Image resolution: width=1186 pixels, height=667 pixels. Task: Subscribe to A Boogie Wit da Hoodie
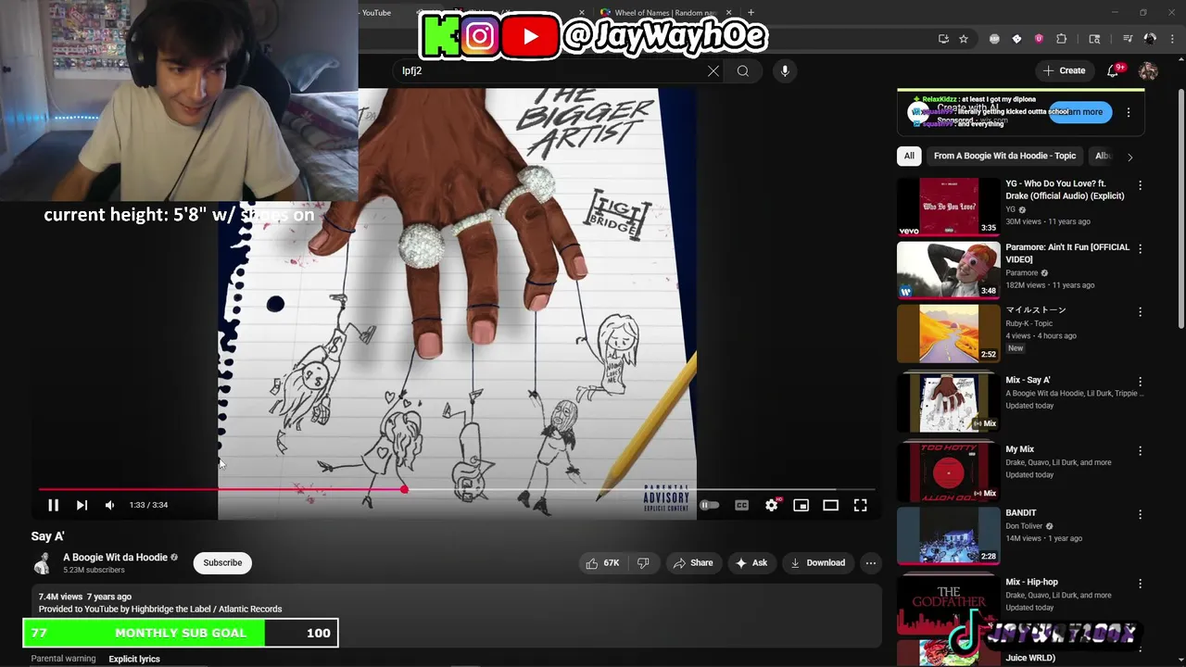tap(222, 562)
